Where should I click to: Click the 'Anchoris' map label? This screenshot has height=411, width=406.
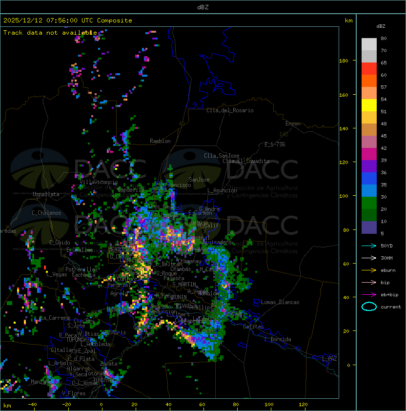coord(114,332)
